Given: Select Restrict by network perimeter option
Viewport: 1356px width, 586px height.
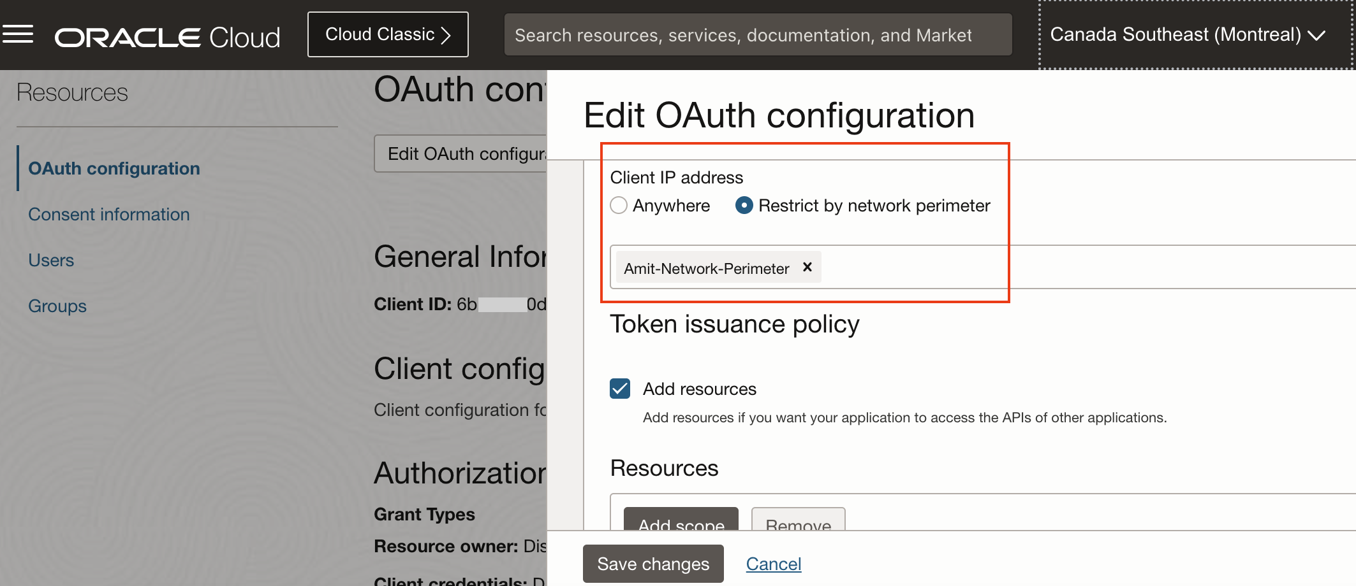Looking at the screenshot, I should click(x=744, y=206).
